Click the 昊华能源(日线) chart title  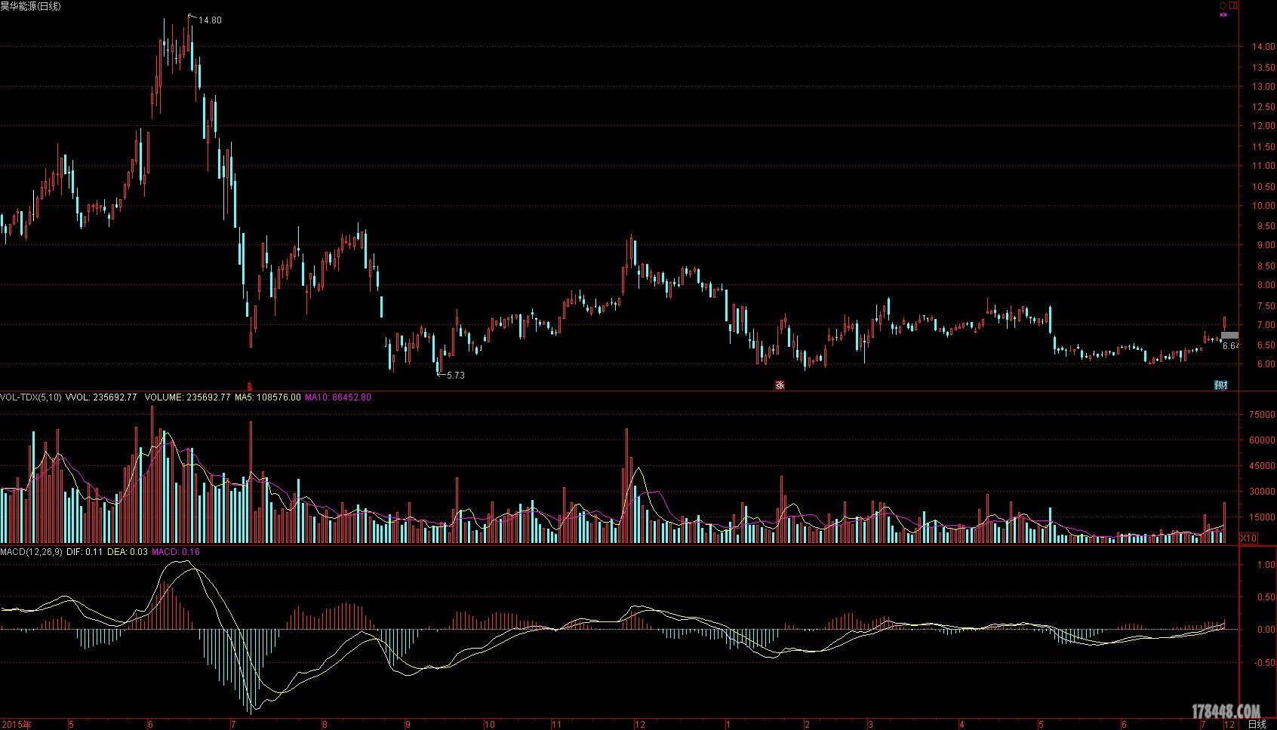pos(31,6)
